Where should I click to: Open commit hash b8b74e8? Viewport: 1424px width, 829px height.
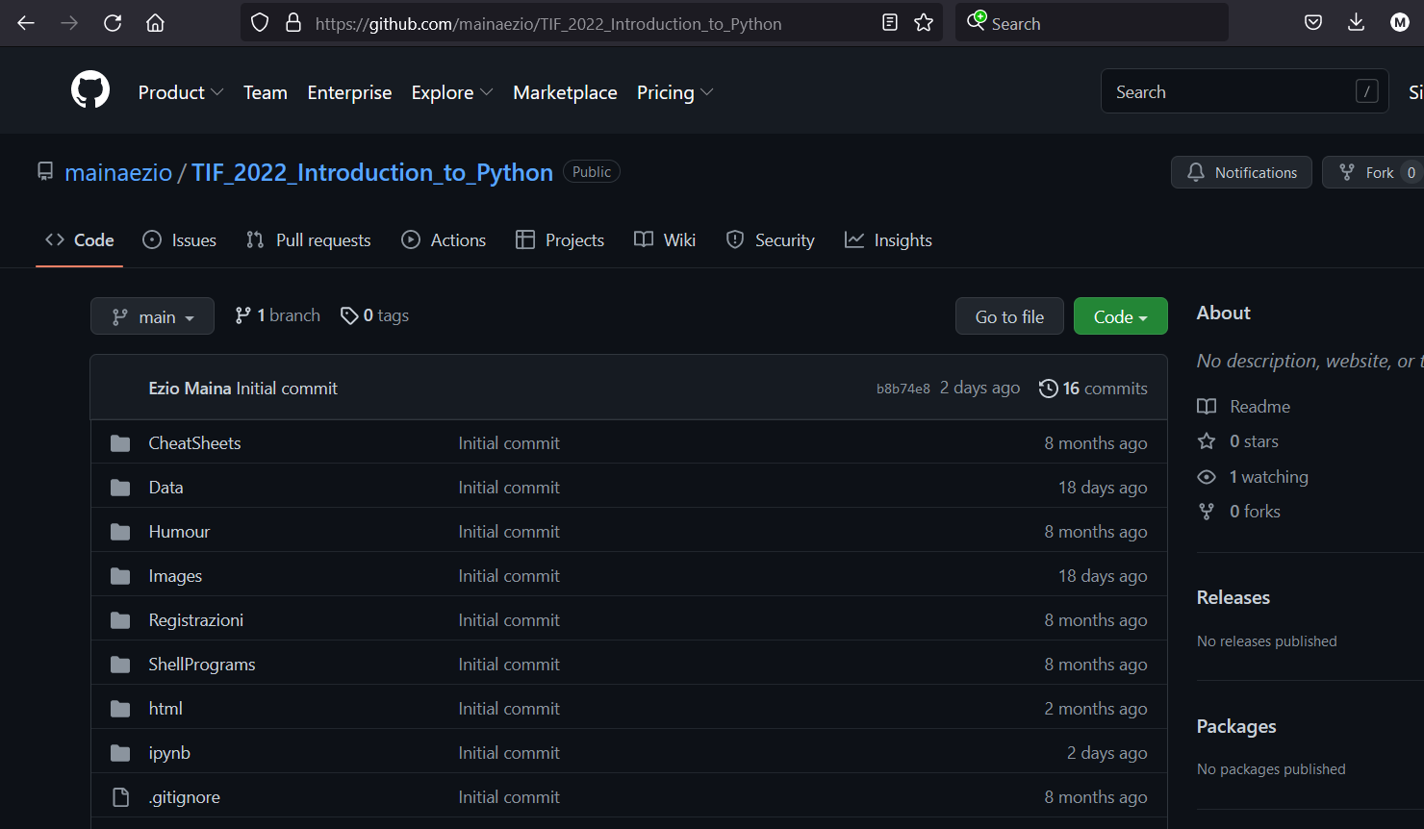pos(903,389)
